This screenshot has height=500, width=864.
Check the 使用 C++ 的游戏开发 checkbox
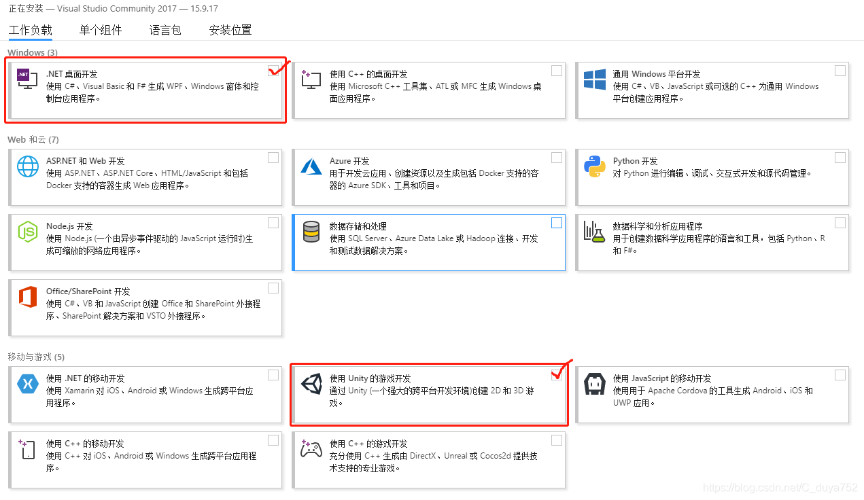click(x=557, y=440)
